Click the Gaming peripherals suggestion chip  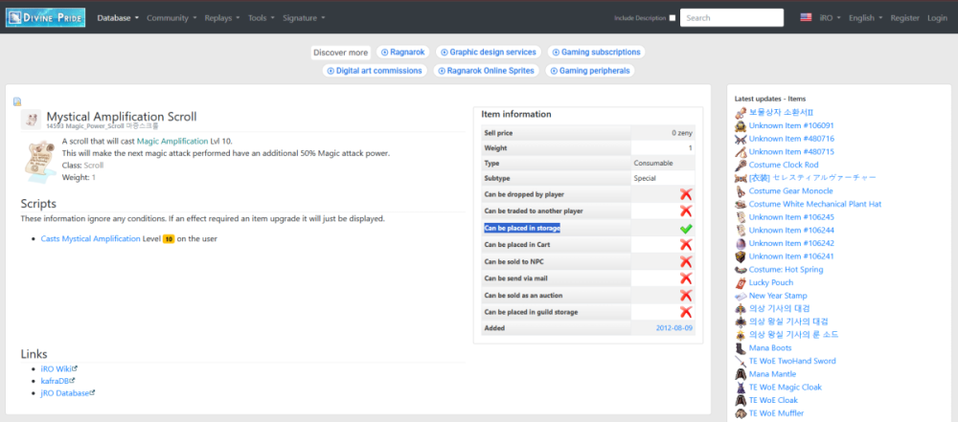point(590,71)
